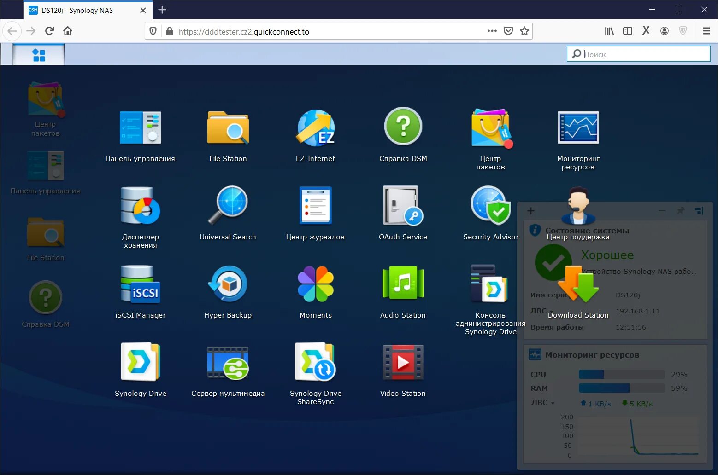Show site security lock information
718x475 pixels.
tap(170, 31)
